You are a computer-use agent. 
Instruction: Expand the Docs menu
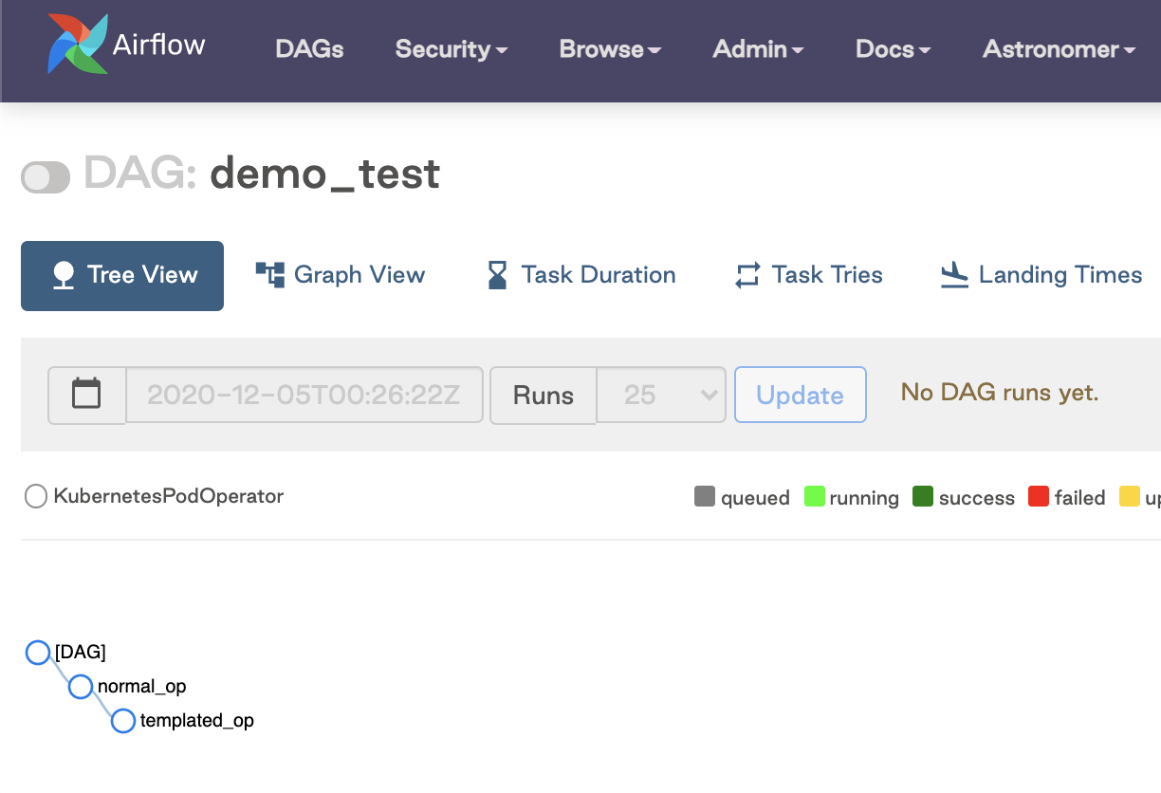[x=893, y=49]
